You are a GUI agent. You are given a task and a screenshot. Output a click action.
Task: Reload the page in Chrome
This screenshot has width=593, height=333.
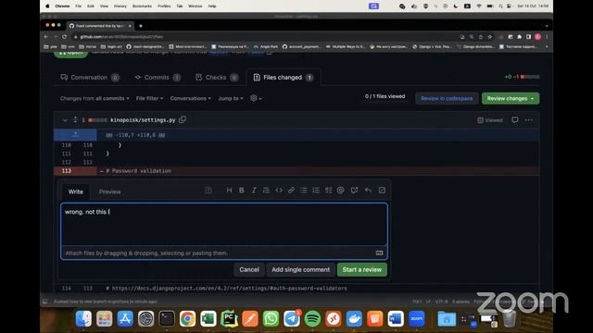click(64, 37)
